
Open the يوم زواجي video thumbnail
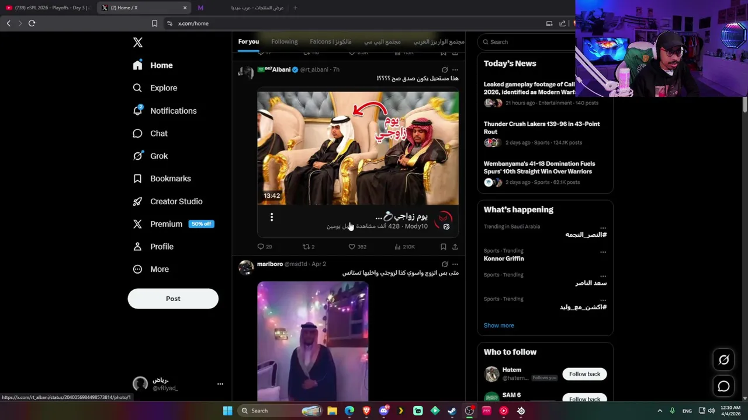click(358, 148)
